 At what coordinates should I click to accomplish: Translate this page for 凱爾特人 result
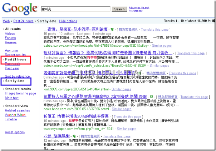pos(194,97)
